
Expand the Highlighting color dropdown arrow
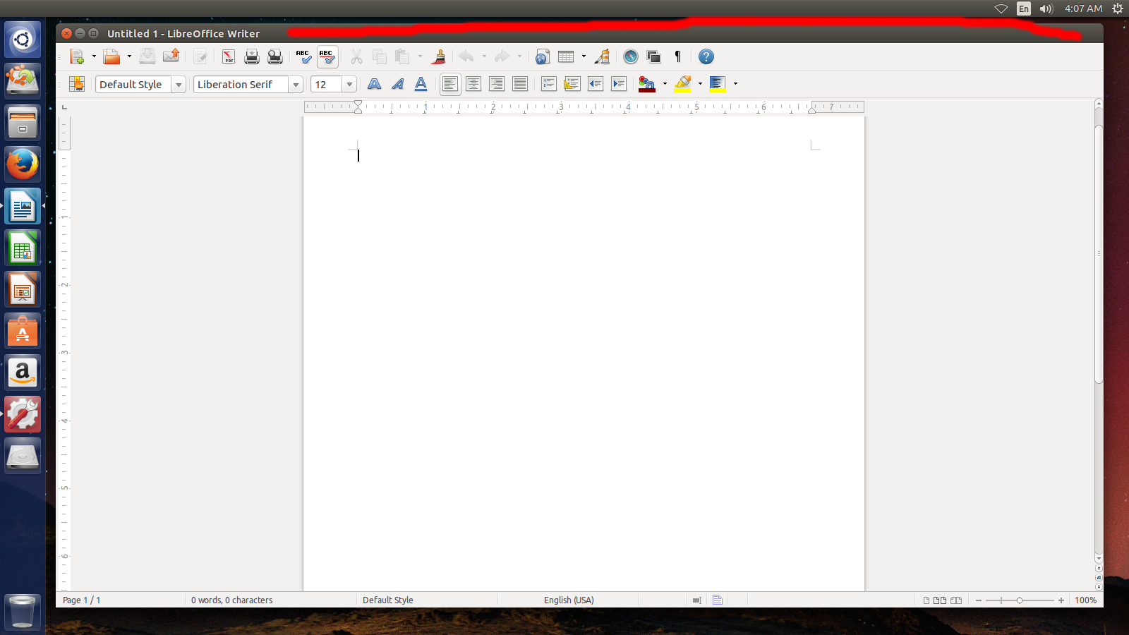pos(700,84)
